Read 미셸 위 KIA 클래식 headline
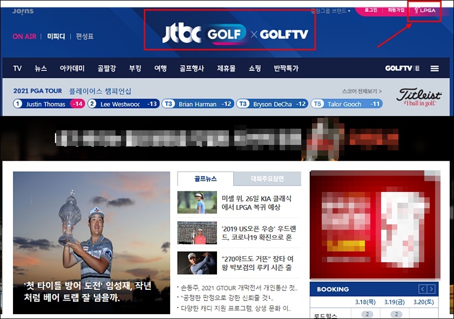 point(256,203)
